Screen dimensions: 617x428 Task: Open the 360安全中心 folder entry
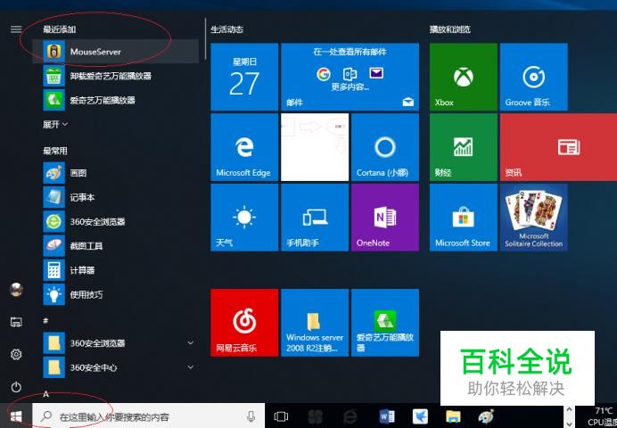point(116,367)
